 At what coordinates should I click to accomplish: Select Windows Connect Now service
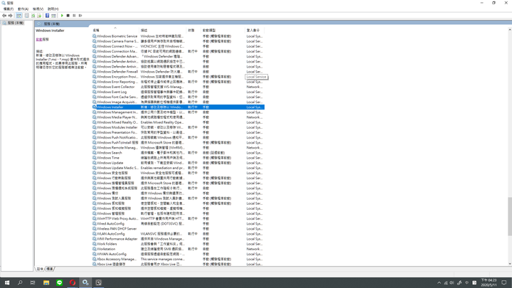pos(178,46)
